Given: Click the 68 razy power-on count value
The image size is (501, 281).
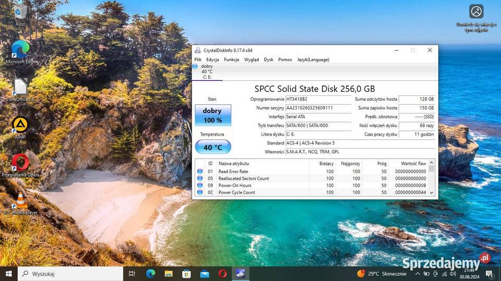Looking at the screenshot, I should click(x=417, y=126).
